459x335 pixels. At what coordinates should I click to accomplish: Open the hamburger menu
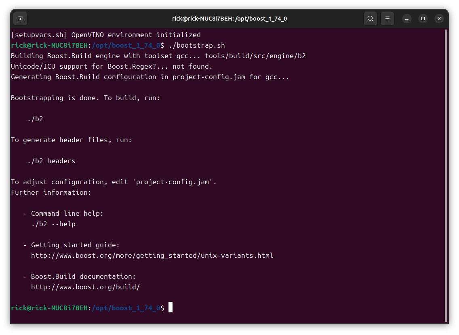387,19
